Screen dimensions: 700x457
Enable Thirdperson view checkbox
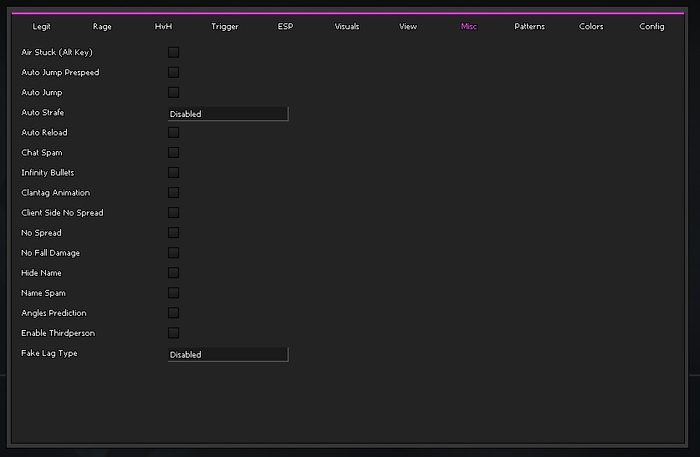pyautogui.click(x=173, y=333)
